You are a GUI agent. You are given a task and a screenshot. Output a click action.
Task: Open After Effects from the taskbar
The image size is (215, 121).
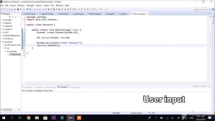pos(54,118)
